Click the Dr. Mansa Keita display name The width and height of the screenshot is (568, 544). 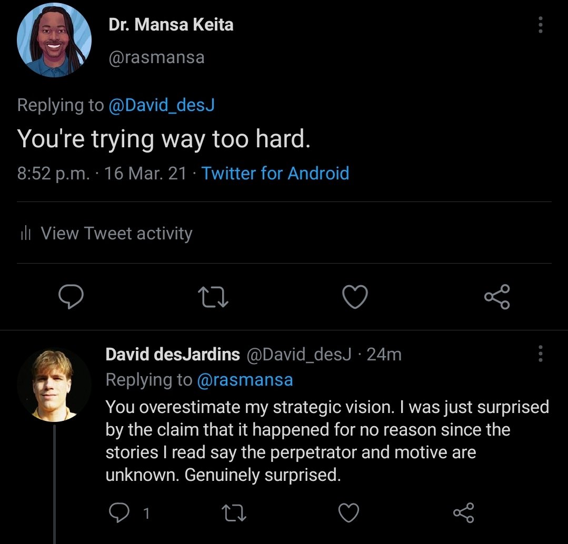171,25
